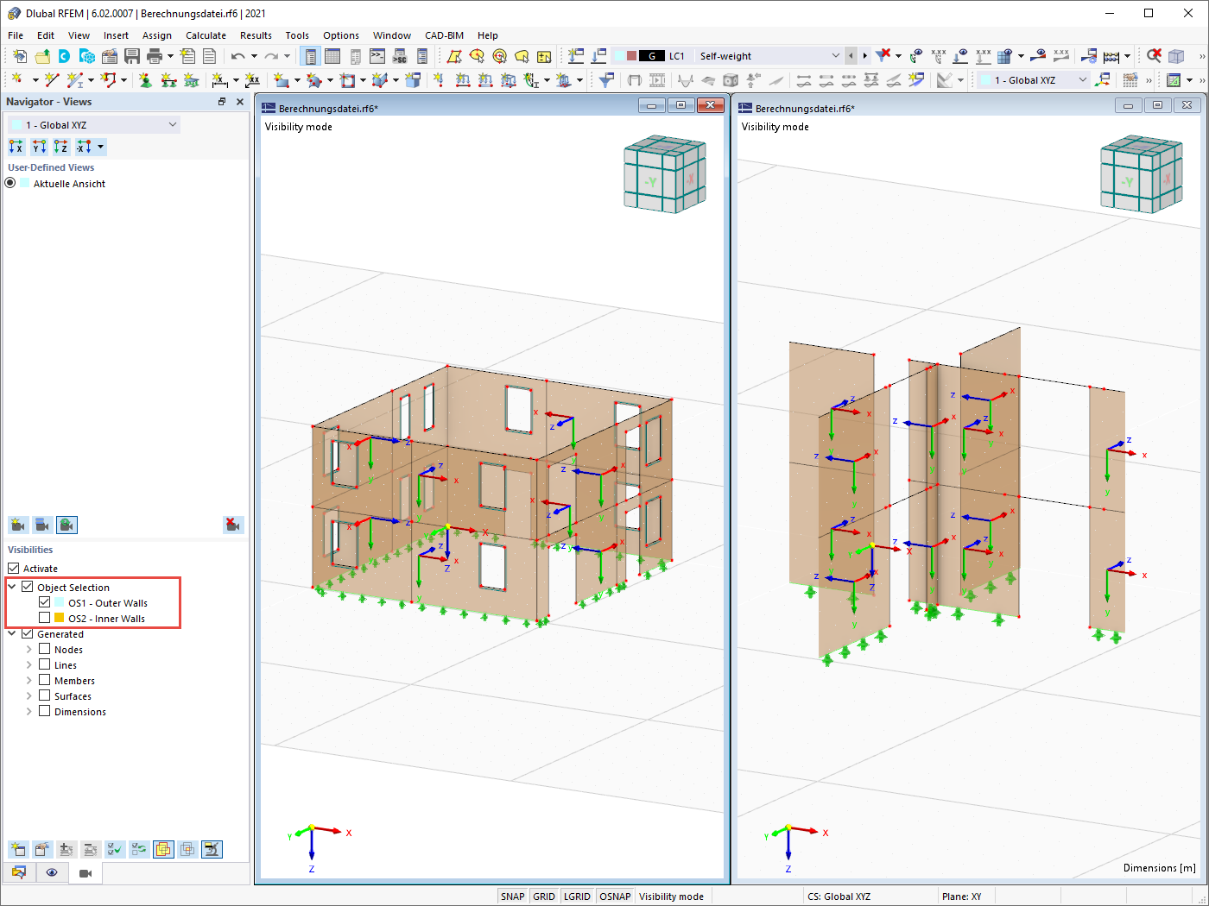
Task: Click the microscope icon in the Navigator bottom toolbar
Action: (212, 849)
